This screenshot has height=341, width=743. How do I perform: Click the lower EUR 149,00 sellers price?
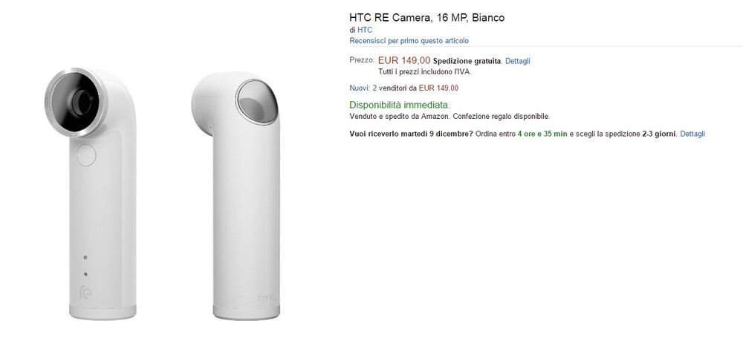tap(438, 88)
